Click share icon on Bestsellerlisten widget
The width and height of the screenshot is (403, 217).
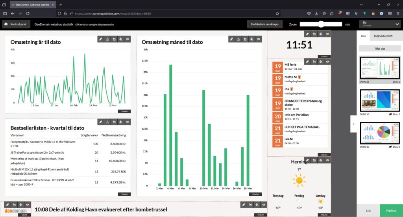[107, 122]
